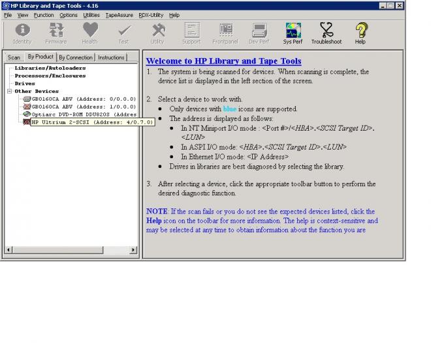Open the Utility toolbar icon
The height and width of the screenshot is (343, 431).
click(157, 33)
